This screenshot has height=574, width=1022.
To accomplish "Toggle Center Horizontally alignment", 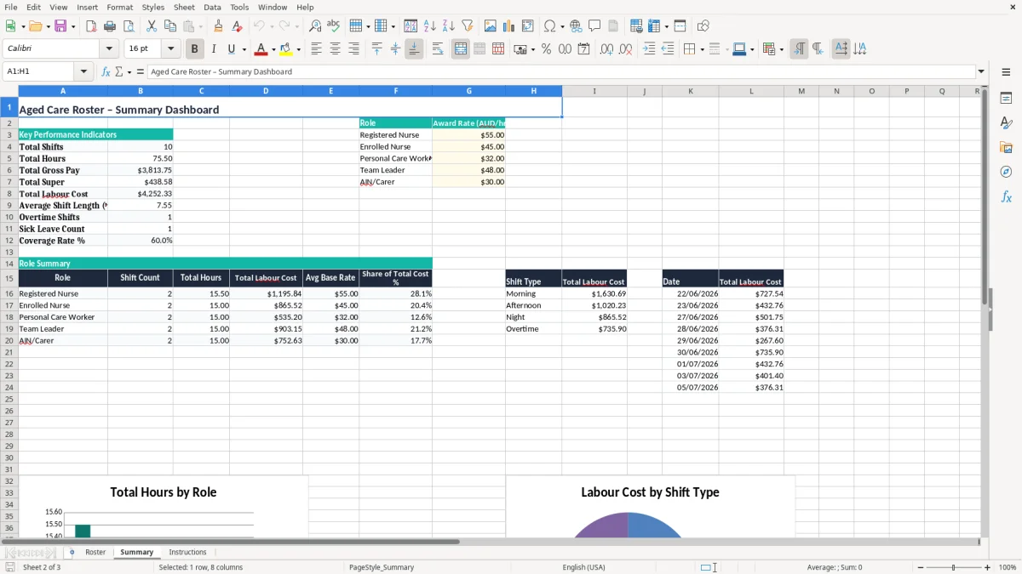I will click(335, 49).
